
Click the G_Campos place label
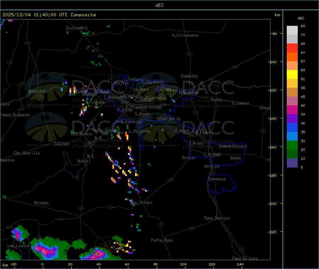[x=241, y=103]
